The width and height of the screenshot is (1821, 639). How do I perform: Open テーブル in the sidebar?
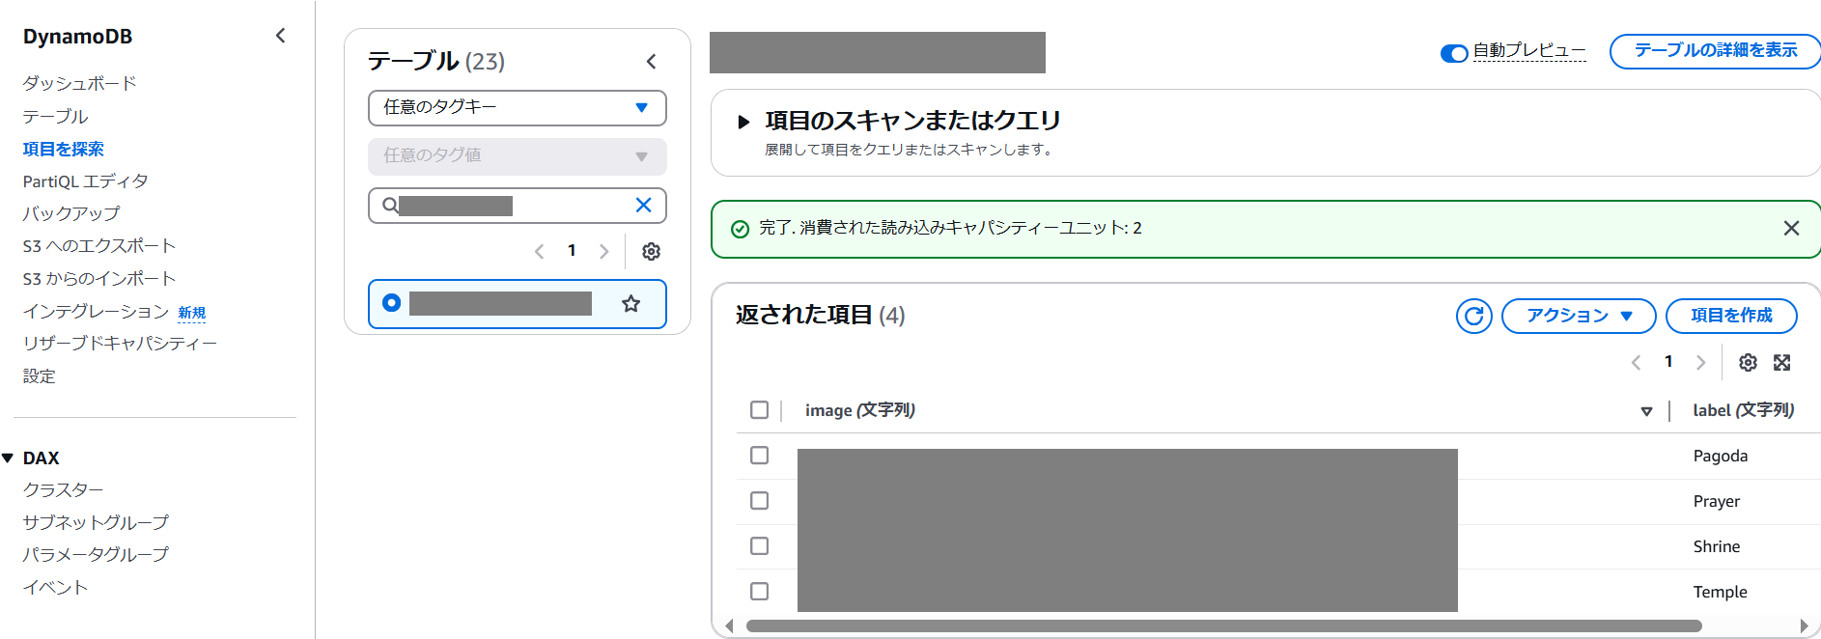pos(55,116)
